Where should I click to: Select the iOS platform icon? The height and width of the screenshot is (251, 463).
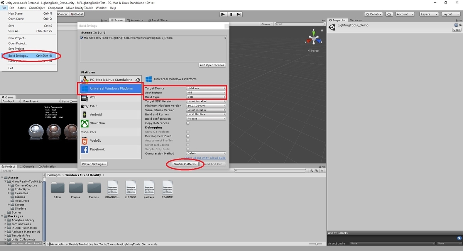tap(84, 97)
